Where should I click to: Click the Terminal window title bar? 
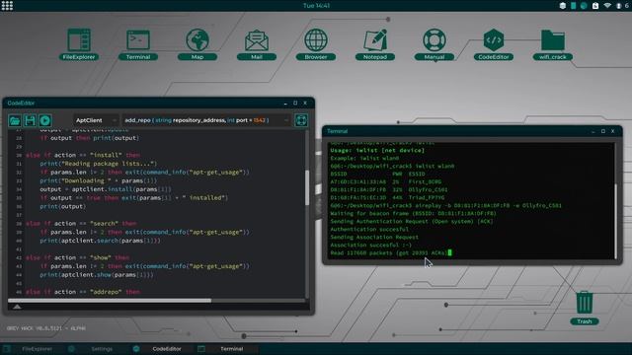click(472, 131)
